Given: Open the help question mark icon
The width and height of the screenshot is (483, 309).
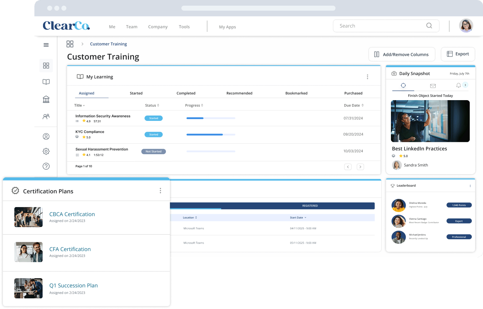Looking at the screenshot, I should coord(46,166).
